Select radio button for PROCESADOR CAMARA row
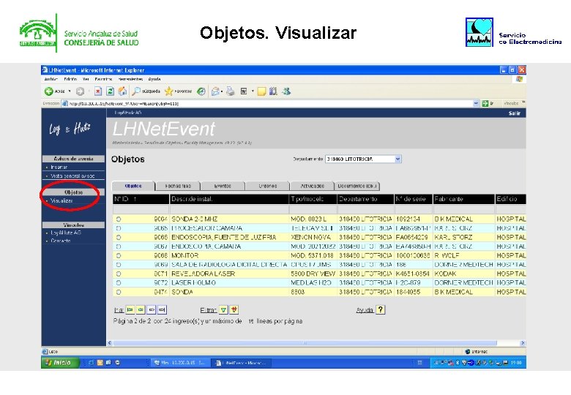The image size is (571, 395). click(x=119, y=228)
